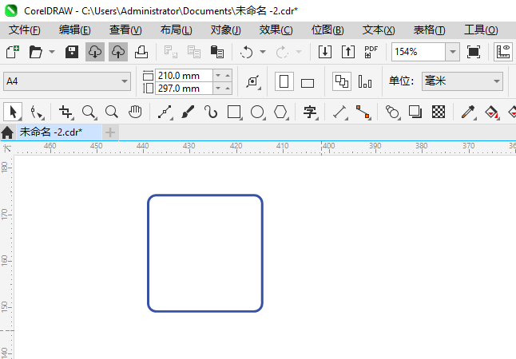Click the Home welcome screen icon
516x359 pixels.
point(7,132)
